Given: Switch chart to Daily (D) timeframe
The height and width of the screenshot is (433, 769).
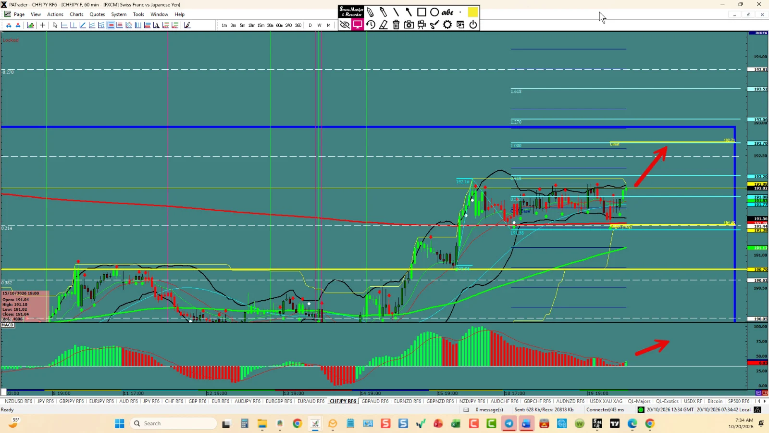Looking at the screenshot, I should point(310,25).
